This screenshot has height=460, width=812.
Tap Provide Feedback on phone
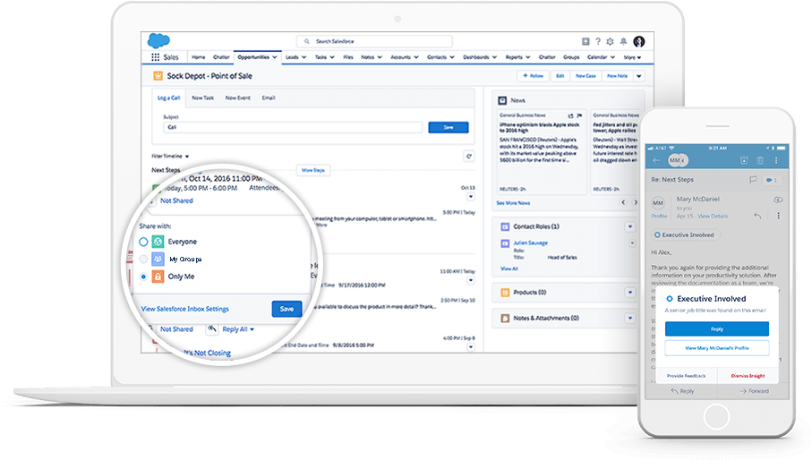coord(686,376)
